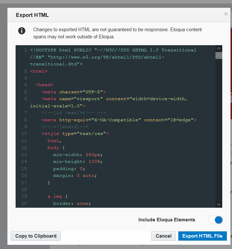Click the opening html tag on line 2
This screenshot has width=232, height=249.
(39, 71)
